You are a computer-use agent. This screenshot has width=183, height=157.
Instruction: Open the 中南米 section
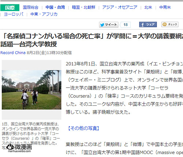[x=165, y=7]
